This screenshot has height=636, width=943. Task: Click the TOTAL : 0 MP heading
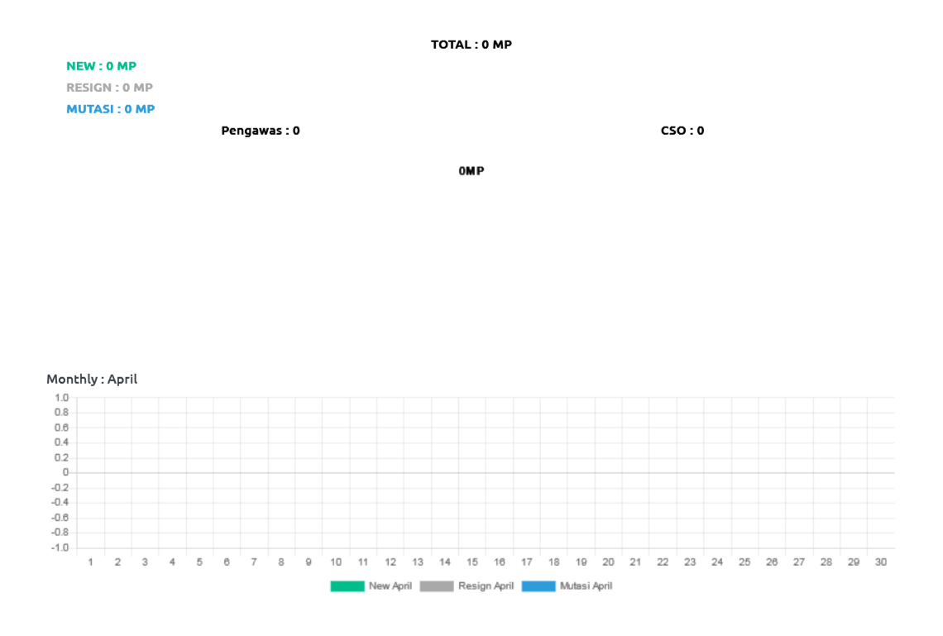click(471, 45)
